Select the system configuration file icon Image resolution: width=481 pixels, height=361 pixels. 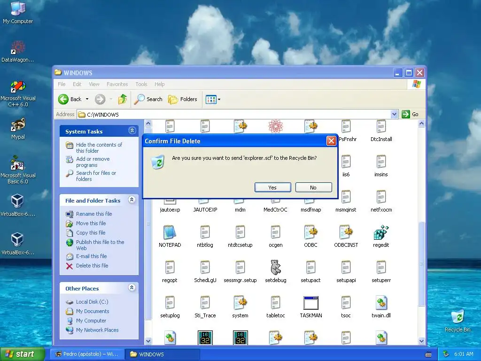click(x=240, y=303)
